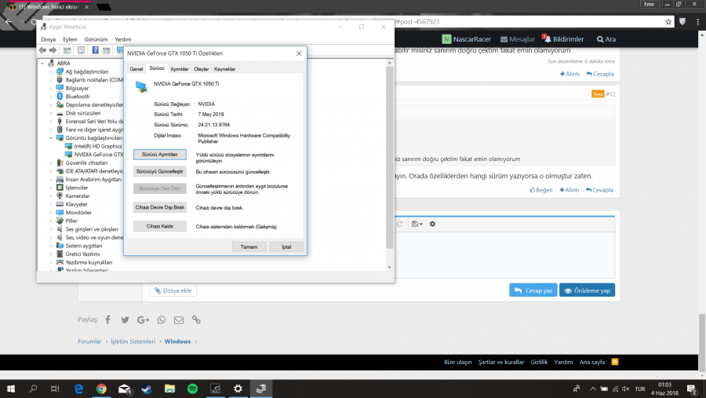Click the properties sheet icon in Device Manager toolbar
The width and height of the screenshot is (706, 398).
tap(81, 50)
